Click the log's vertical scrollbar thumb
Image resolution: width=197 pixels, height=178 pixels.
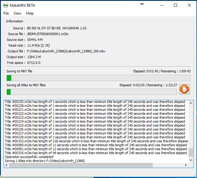(x=191, y=153)
